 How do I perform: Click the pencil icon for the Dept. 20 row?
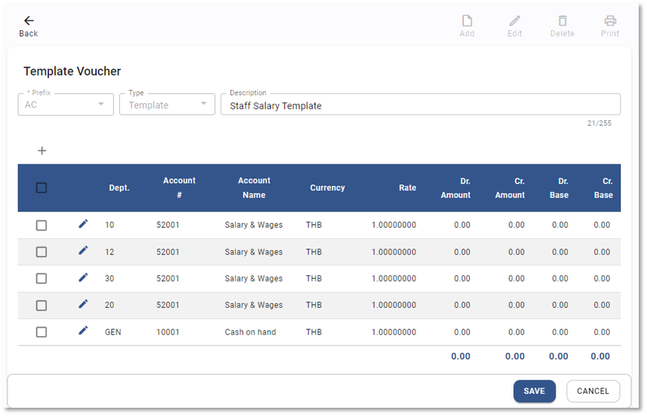tap(83, 304)
